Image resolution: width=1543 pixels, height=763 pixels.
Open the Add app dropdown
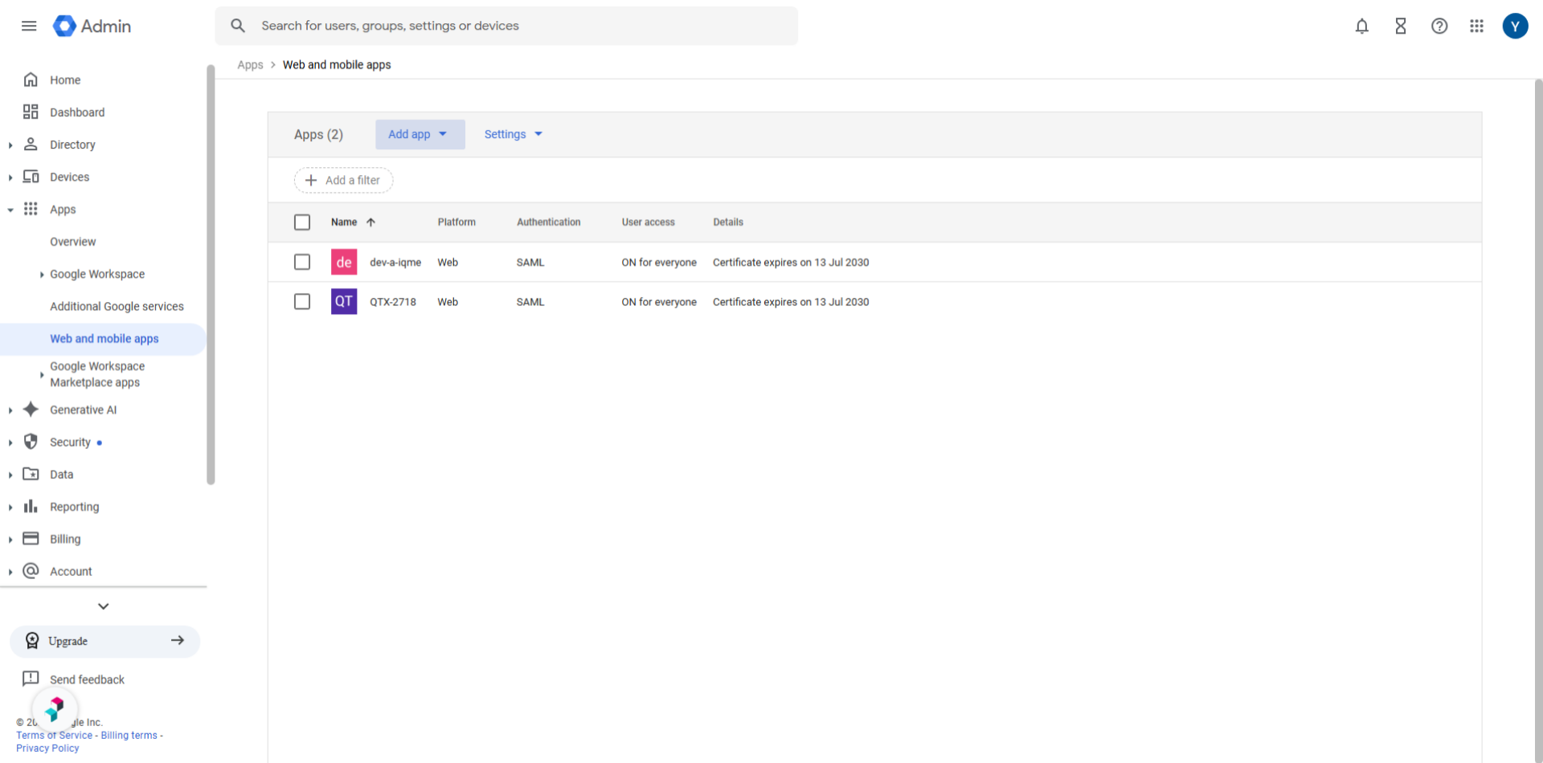coord(420,134)
